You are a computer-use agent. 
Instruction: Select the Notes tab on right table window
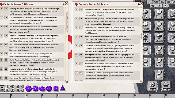tap(143, 27)
